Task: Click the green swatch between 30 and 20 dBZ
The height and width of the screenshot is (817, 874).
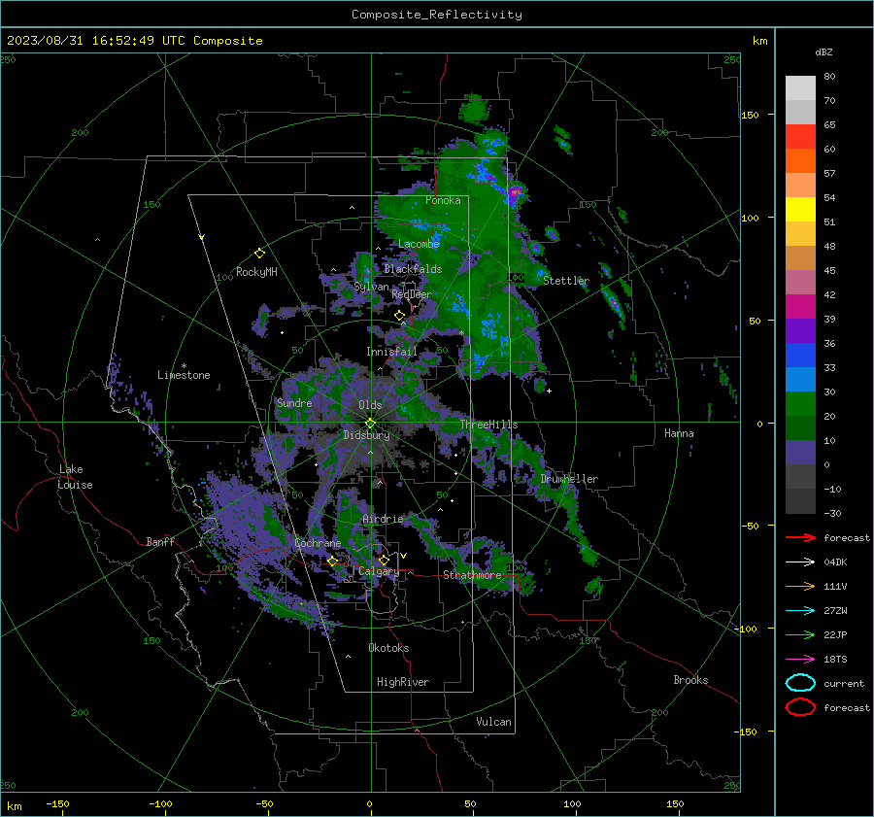Action: [x=800, y=404]
